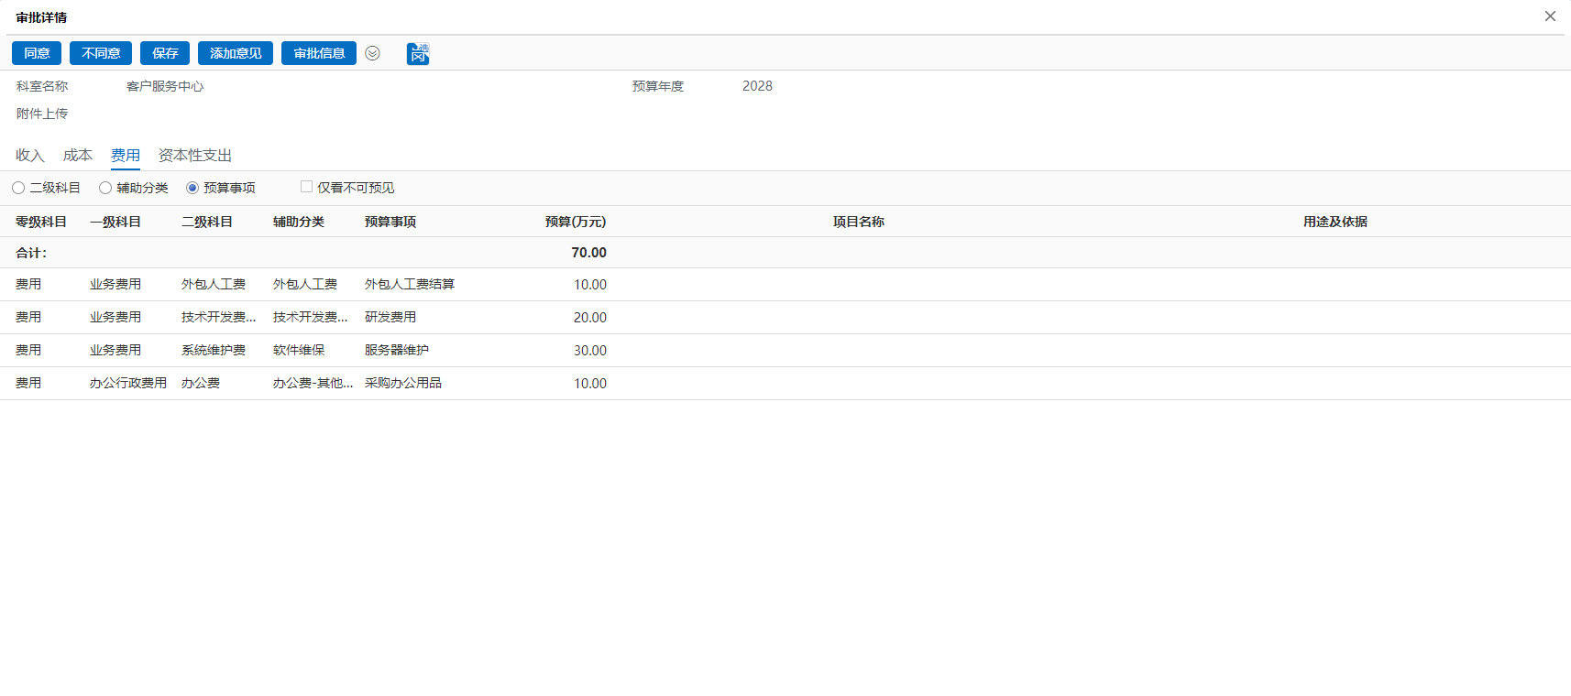This screenshot has height=696, width=1571.
Task: Go to the 资本性支出 tab
Action: [195, 156]
